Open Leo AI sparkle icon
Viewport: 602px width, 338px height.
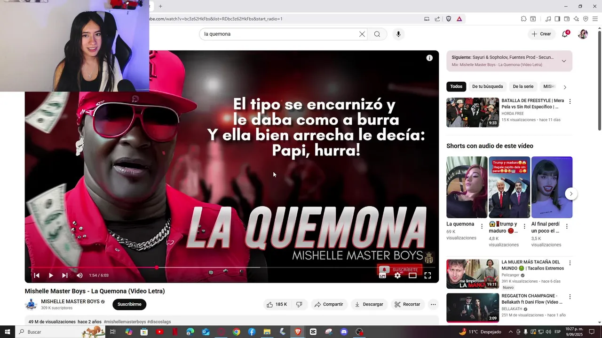576,19
